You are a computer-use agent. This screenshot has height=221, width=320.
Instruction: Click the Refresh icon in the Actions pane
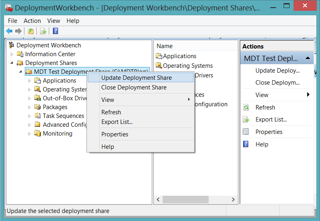pyautogui.click(x=246, y=107)
